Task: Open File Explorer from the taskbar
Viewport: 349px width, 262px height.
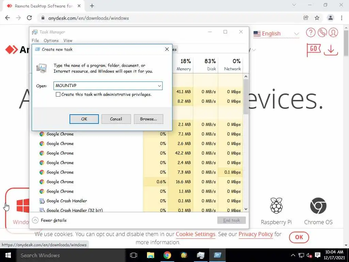Action: 150,255
